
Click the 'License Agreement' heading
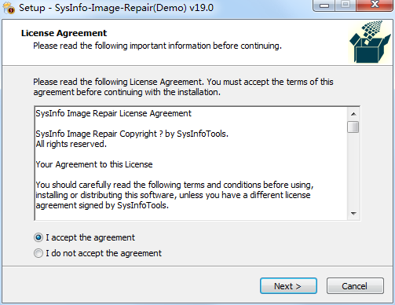point(64,33)
